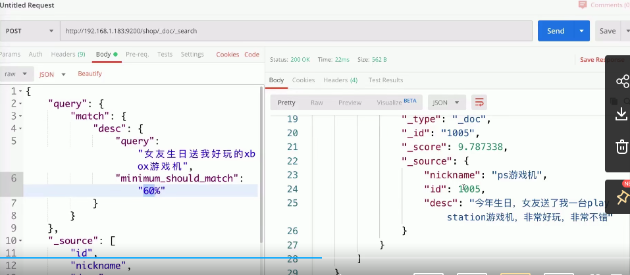Screen dimensions: 630x275
Task: Click the request URL input field
Action: [296, 31]
